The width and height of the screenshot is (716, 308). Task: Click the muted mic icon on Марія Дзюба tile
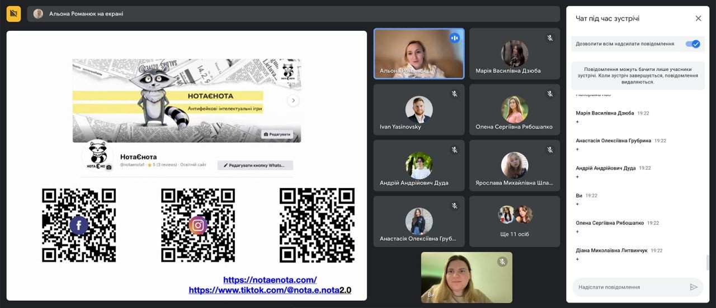click(x=550, y=38)
